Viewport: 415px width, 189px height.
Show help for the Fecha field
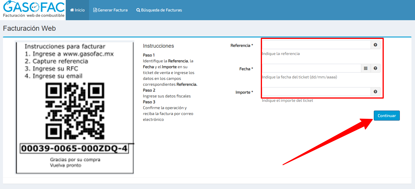376,68
